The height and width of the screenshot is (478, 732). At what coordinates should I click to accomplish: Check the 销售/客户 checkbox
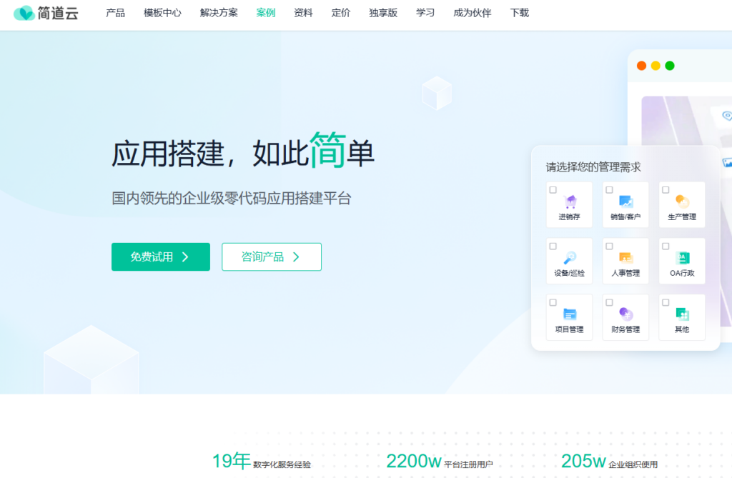point(609,190)
